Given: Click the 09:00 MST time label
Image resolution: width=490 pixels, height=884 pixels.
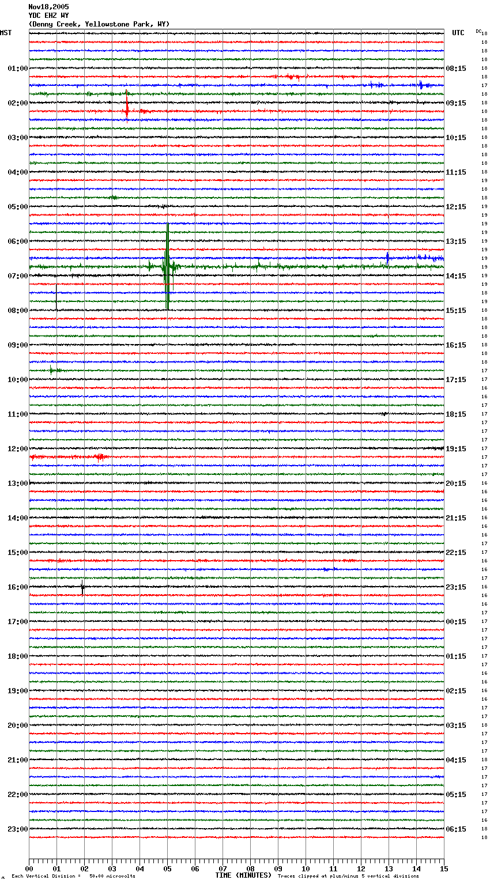Looking at the screenshot, I should tap(18, 345).
